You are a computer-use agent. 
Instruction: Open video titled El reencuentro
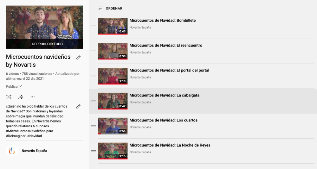click(x=166, y=46)
